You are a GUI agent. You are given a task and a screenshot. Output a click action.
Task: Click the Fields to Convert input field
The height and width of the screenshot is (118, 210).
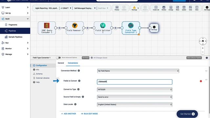click(x=135, y=82)
